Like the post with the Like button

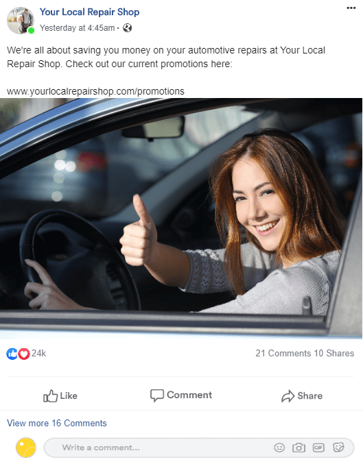[x=60, y=395]
